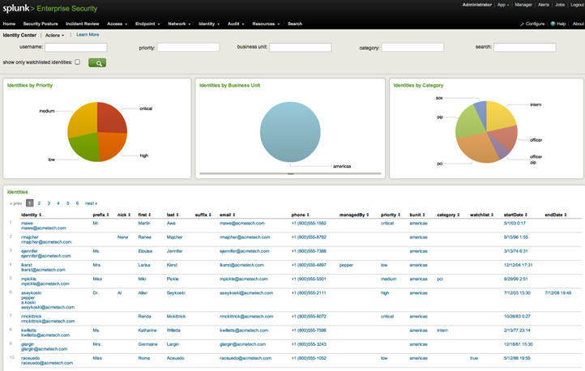The width and height of the screenshot is (585, 371).
Task: Open Manager in the top bar
Action: (523, 5)
